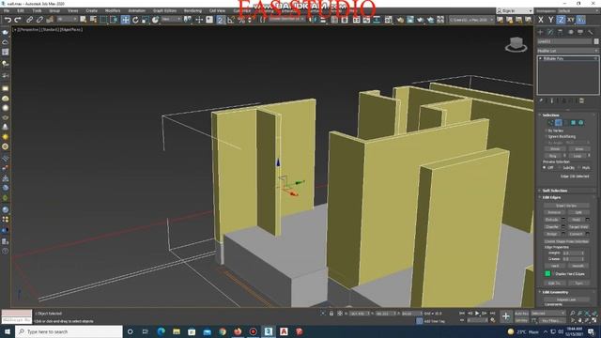601x338 pixels.
Task: Toggle the Auto Key button
Action: pyautogui.click(x=521, y=314)
